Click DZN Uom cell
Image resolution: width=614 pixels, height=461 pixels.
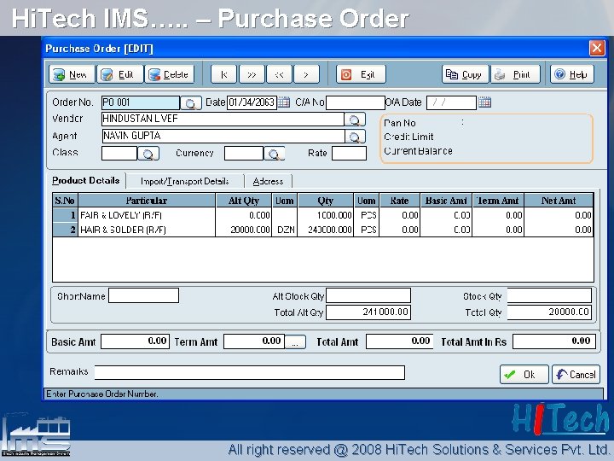click(285, 230)
